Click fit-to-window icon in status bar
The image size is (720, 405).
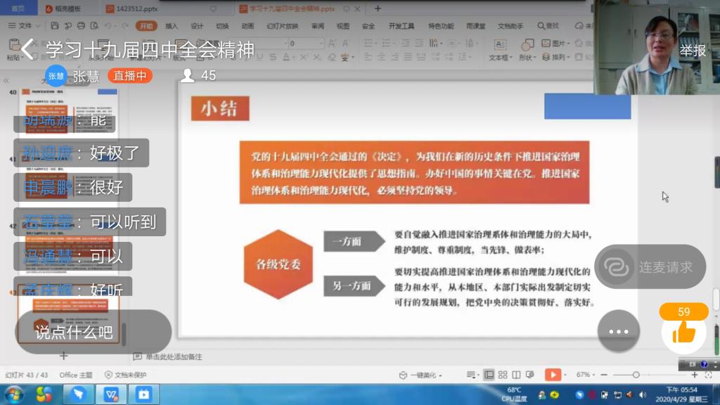709,375
